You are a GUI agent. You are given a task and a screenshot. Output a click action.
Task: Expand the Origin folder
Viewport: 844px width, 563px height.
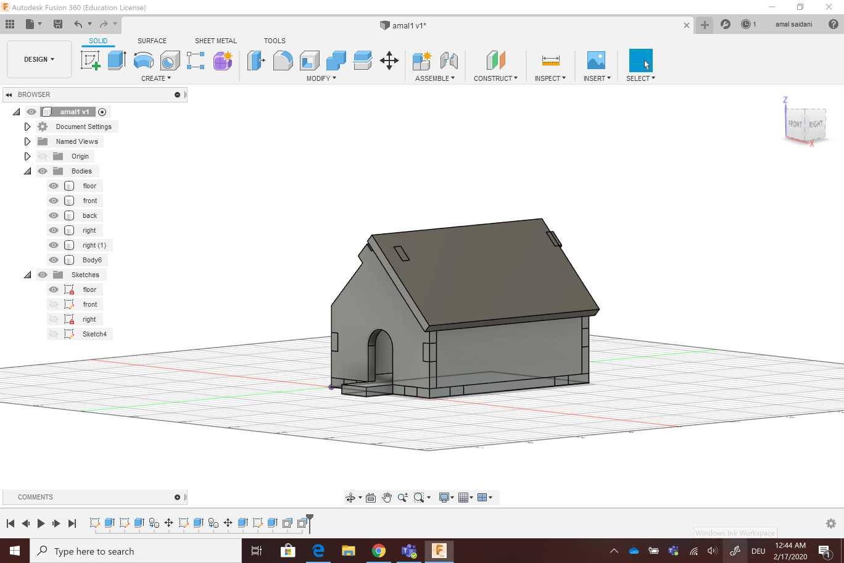tap(27, 156)
